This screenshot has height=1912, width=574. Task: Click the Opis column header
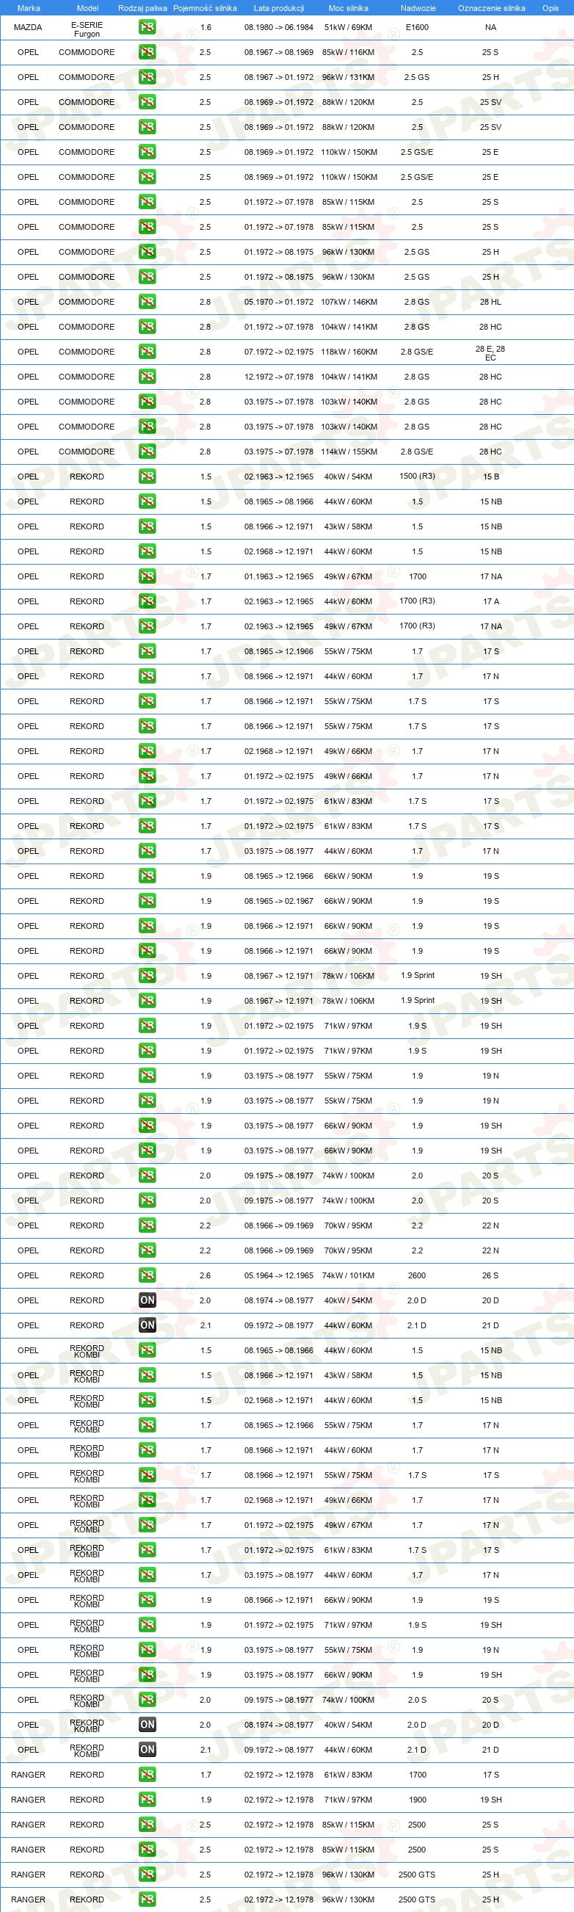(551, 8)
